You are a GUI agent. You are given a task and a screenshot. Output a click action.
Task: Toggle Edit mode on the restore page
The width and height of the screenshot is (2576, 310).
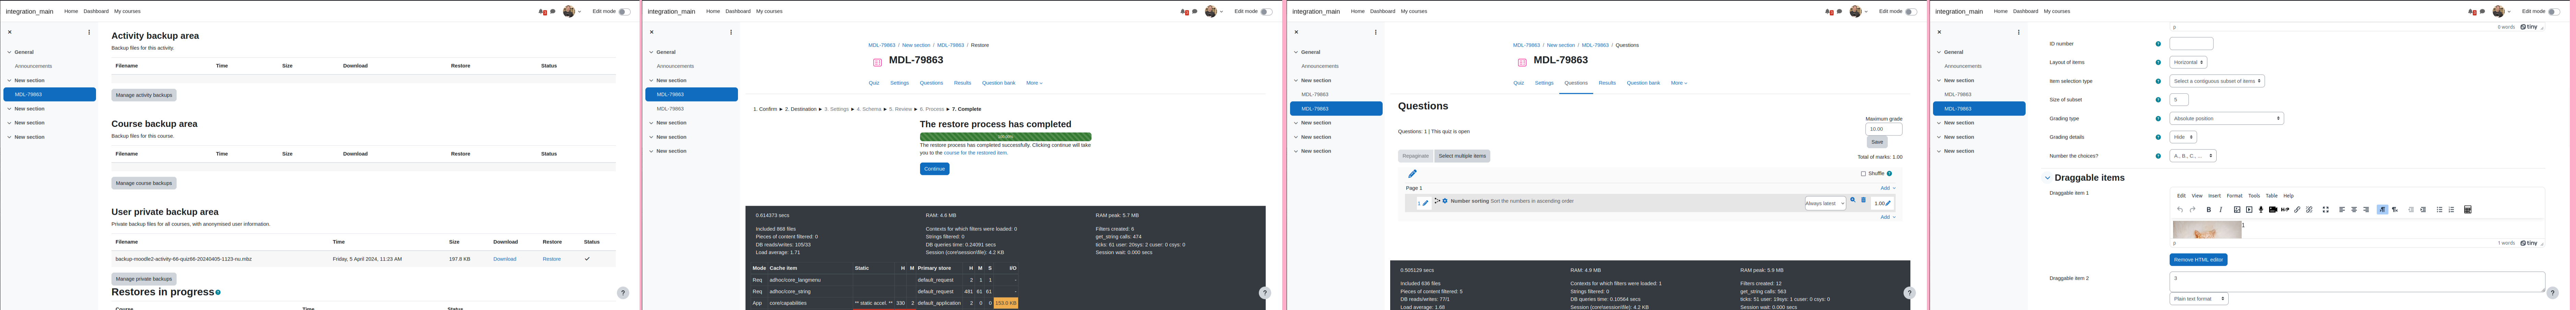tap(1267, 12)
